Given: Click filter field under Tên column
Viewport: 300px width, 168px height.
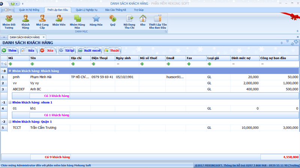Looking at the screenshot, I should 49,64.
